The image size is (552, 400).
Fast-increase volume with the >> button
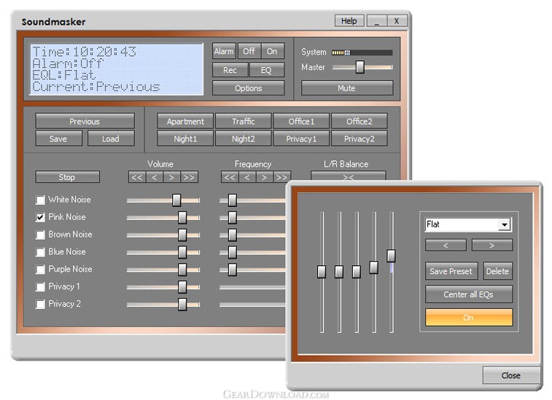coord(189,177)
